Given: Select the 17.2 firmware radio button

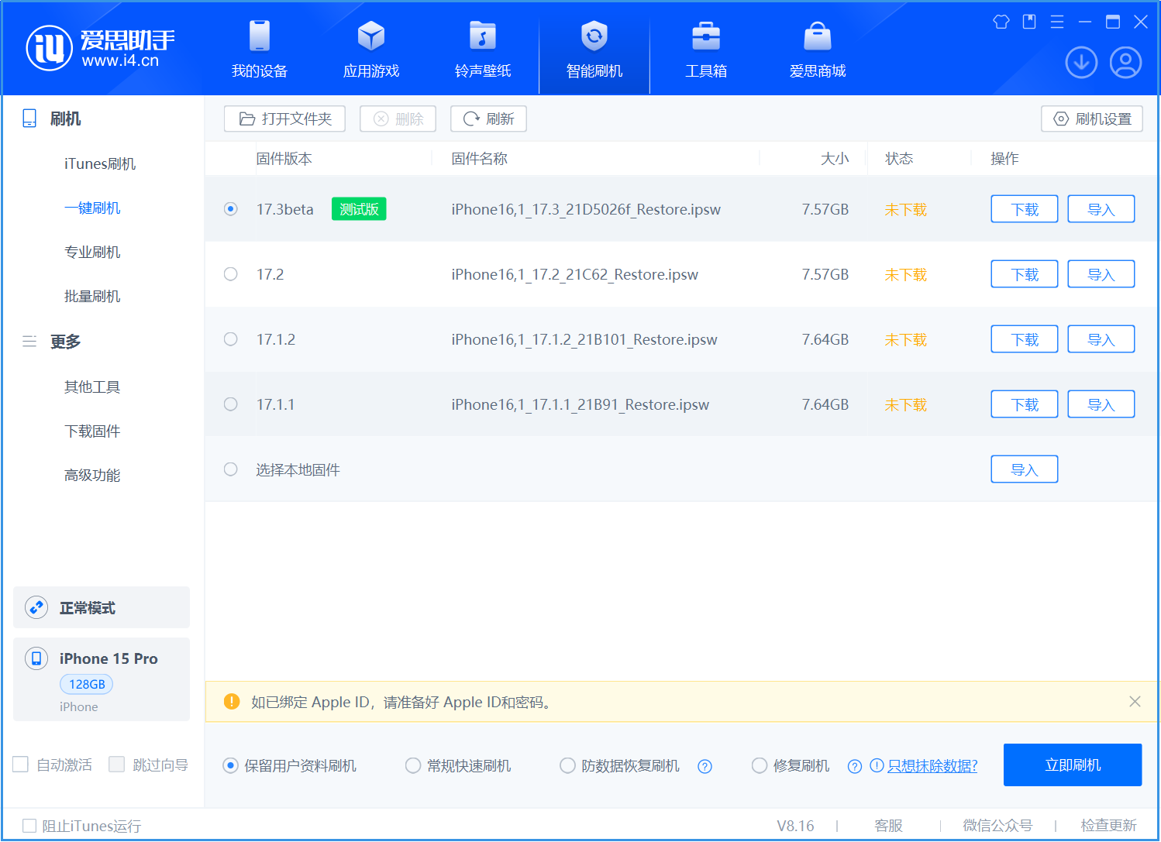Looking at the screenshot, I should pos(230,273).
